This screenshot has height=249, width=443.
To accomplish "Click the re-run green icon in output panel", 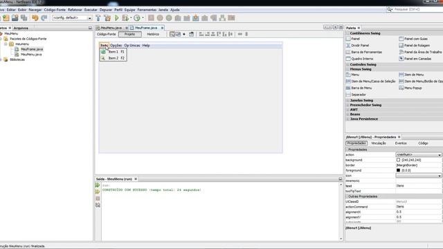I will (98, 185).
